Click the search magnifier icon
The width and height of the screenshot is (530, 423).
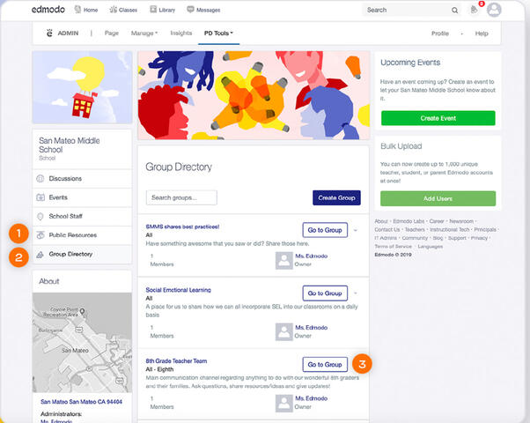(454, 11)
